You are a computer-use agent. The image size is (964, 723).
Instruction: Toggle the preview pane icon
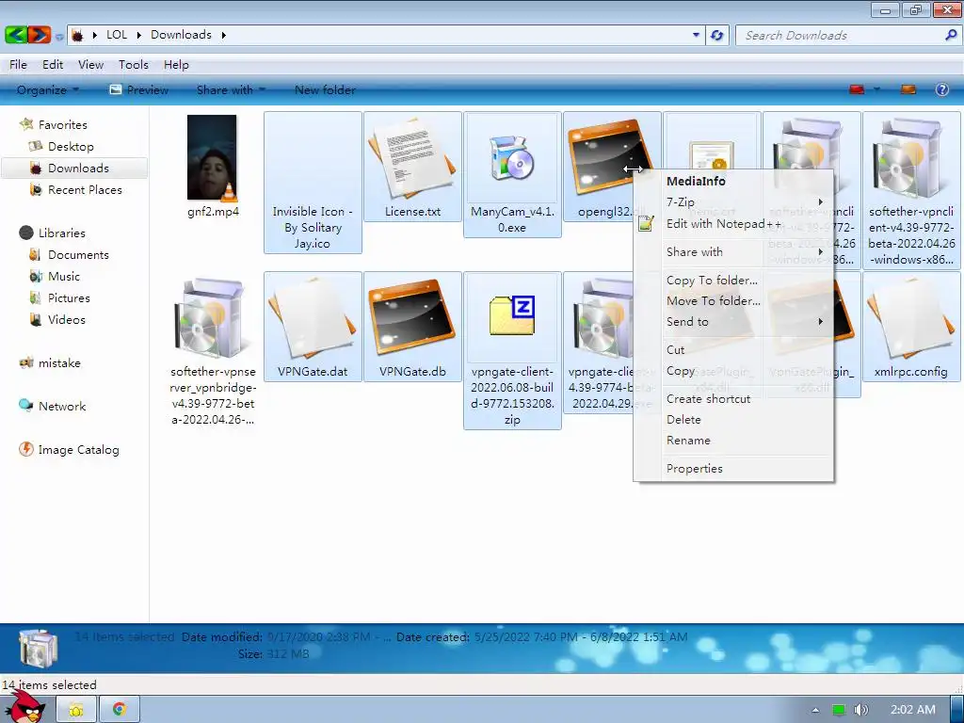[x=908, y=89]
